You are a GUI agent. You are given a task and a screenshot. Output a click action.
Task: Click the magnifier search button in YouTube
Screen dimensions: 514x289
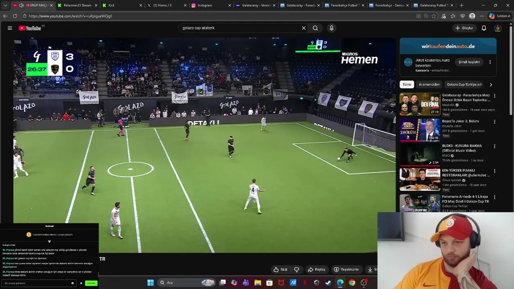tap(315, 28)
